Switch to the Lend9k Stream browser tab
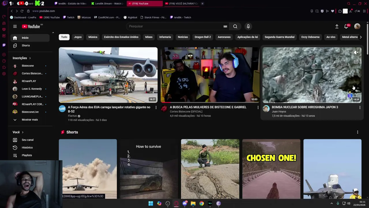 pyautogui.click(x=108, y=3)
